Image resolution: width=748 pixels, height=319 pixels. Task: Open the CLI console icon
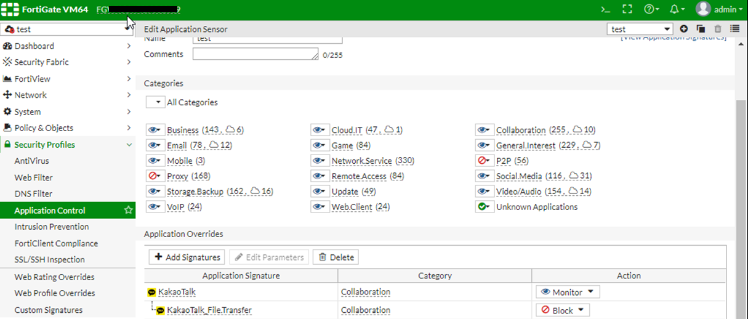coord(606,9)
